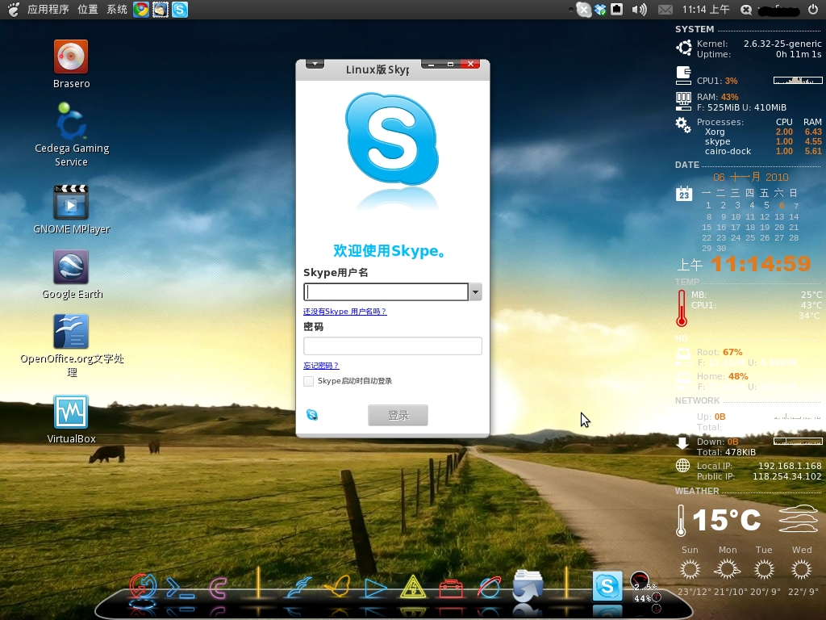Open the volume control tray icon
The width and height of the screenshot is (826, 620).
pyautogui.click(x=639, y=10)
